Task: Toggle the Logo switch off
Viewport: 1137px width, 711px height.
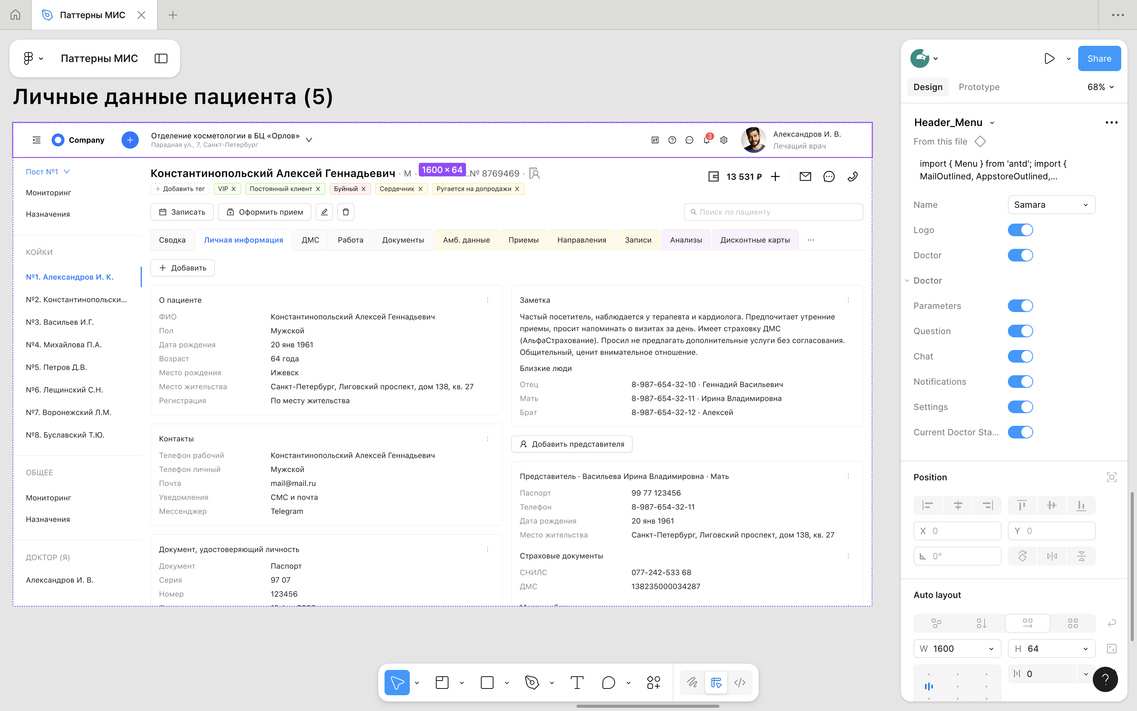Action: [1020, 230]
